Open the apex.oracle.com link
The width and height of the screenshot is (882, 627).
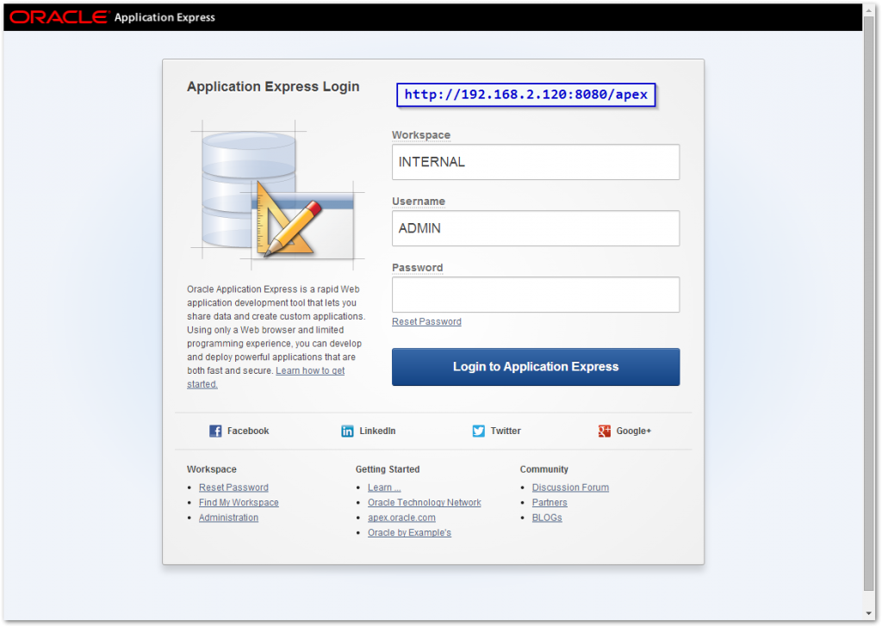coord(401,517)
